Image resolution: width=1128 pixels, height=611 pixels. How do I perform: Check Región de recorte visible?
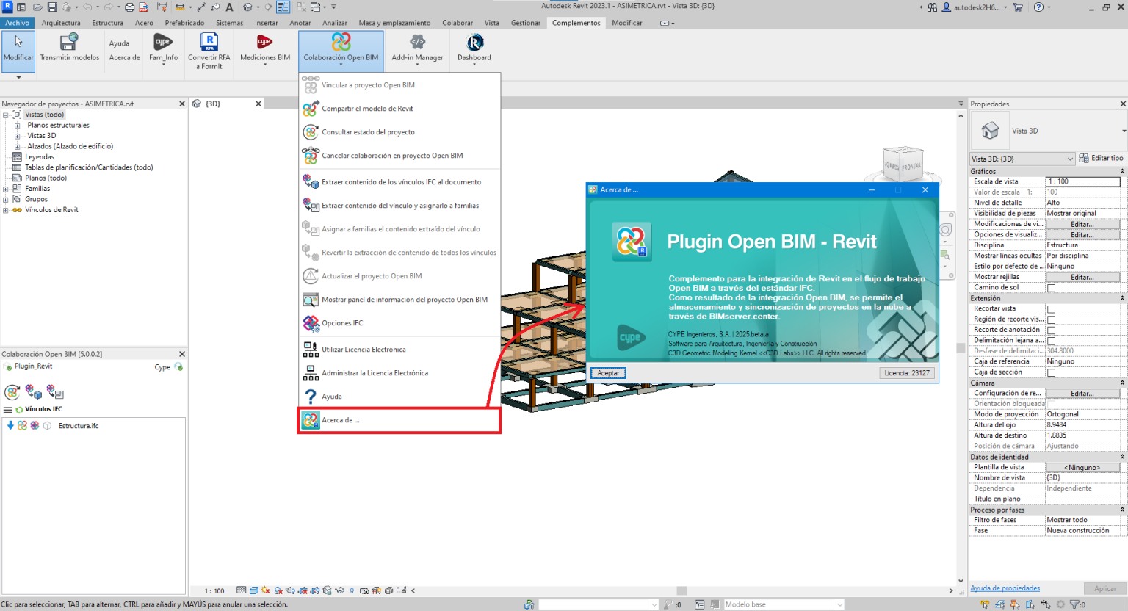click(1052, 319)
